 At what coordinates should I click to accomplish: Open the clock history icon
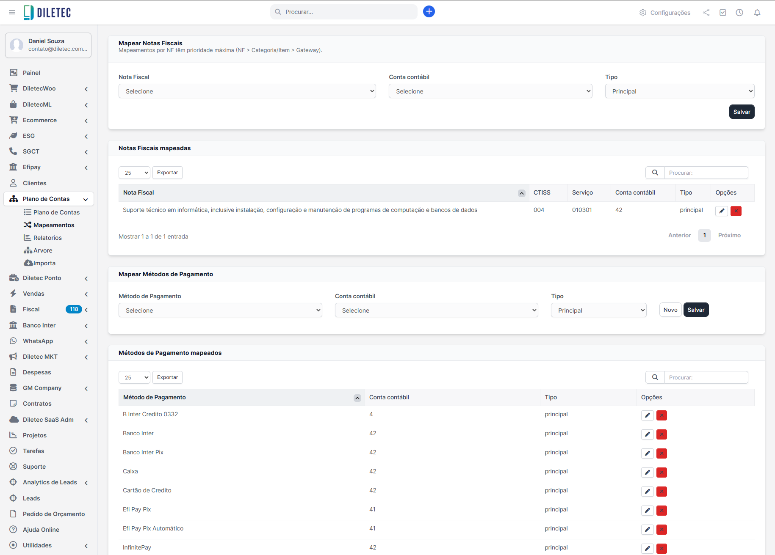click(x=739, y=13)
